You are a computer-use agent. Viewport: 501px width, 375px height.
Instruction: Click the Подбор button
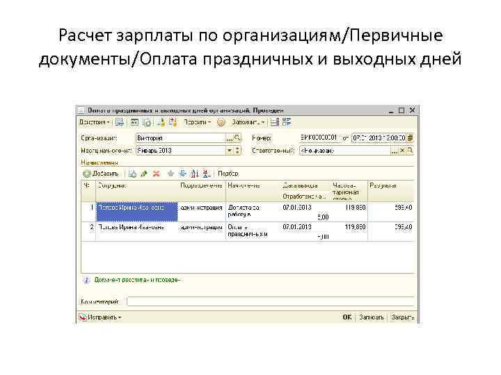pos(228,174)
